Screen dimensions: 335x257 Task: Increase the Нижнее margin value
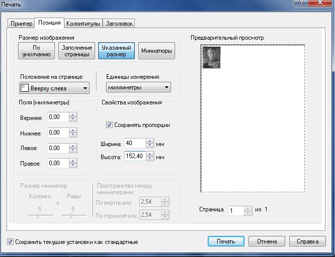(x=72, y=131)
